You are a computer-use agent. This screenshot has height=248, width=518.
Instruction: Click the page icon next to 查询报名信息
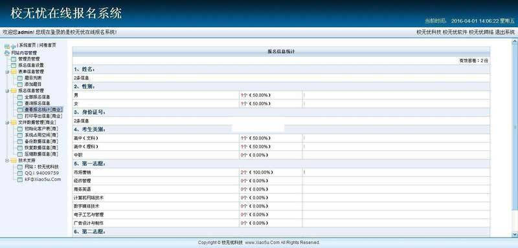click(20, 103)
